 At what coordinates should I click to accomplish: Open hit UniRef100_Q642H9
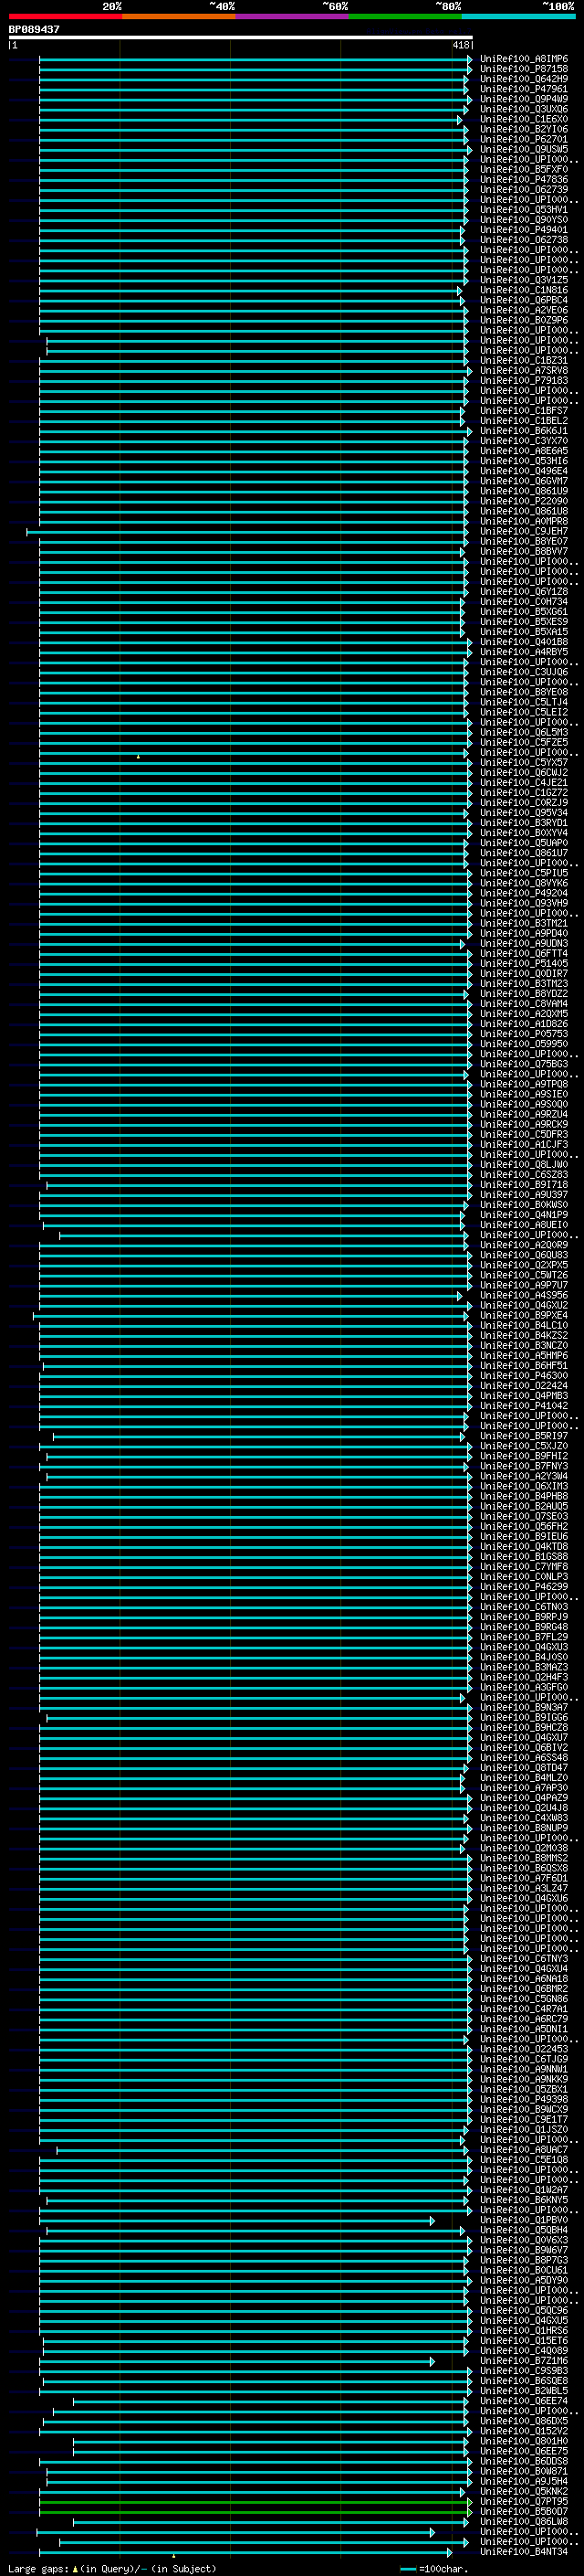(524, 79)
